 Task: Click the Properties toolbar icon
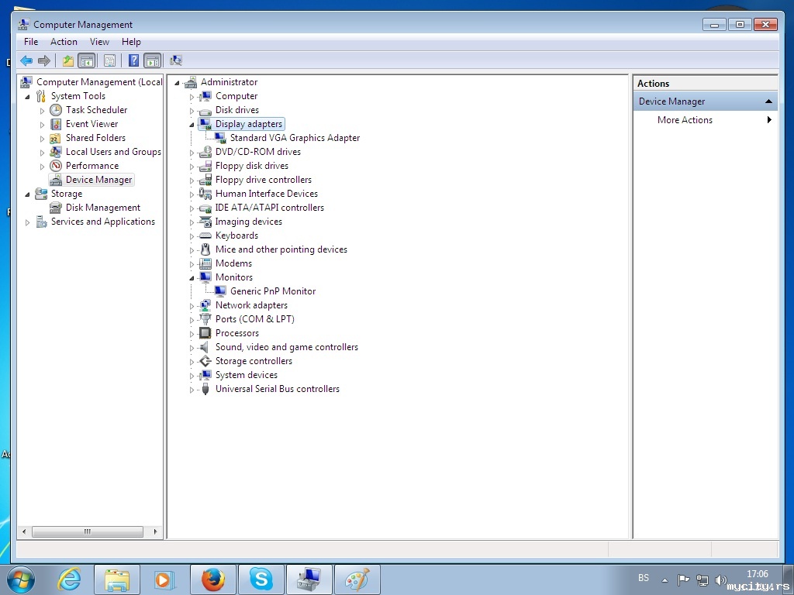pos(109,60)
